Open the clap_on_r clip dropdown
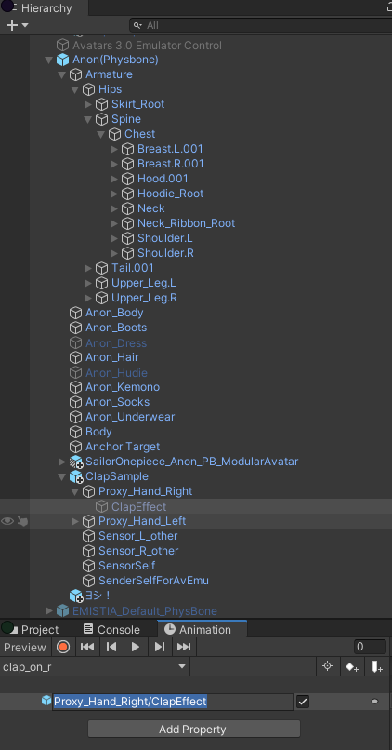 [95, 667]
